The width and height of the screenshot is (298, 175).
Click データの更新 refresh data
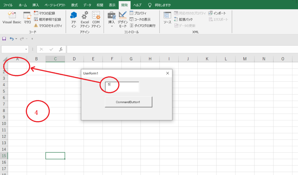click(185, 25)
